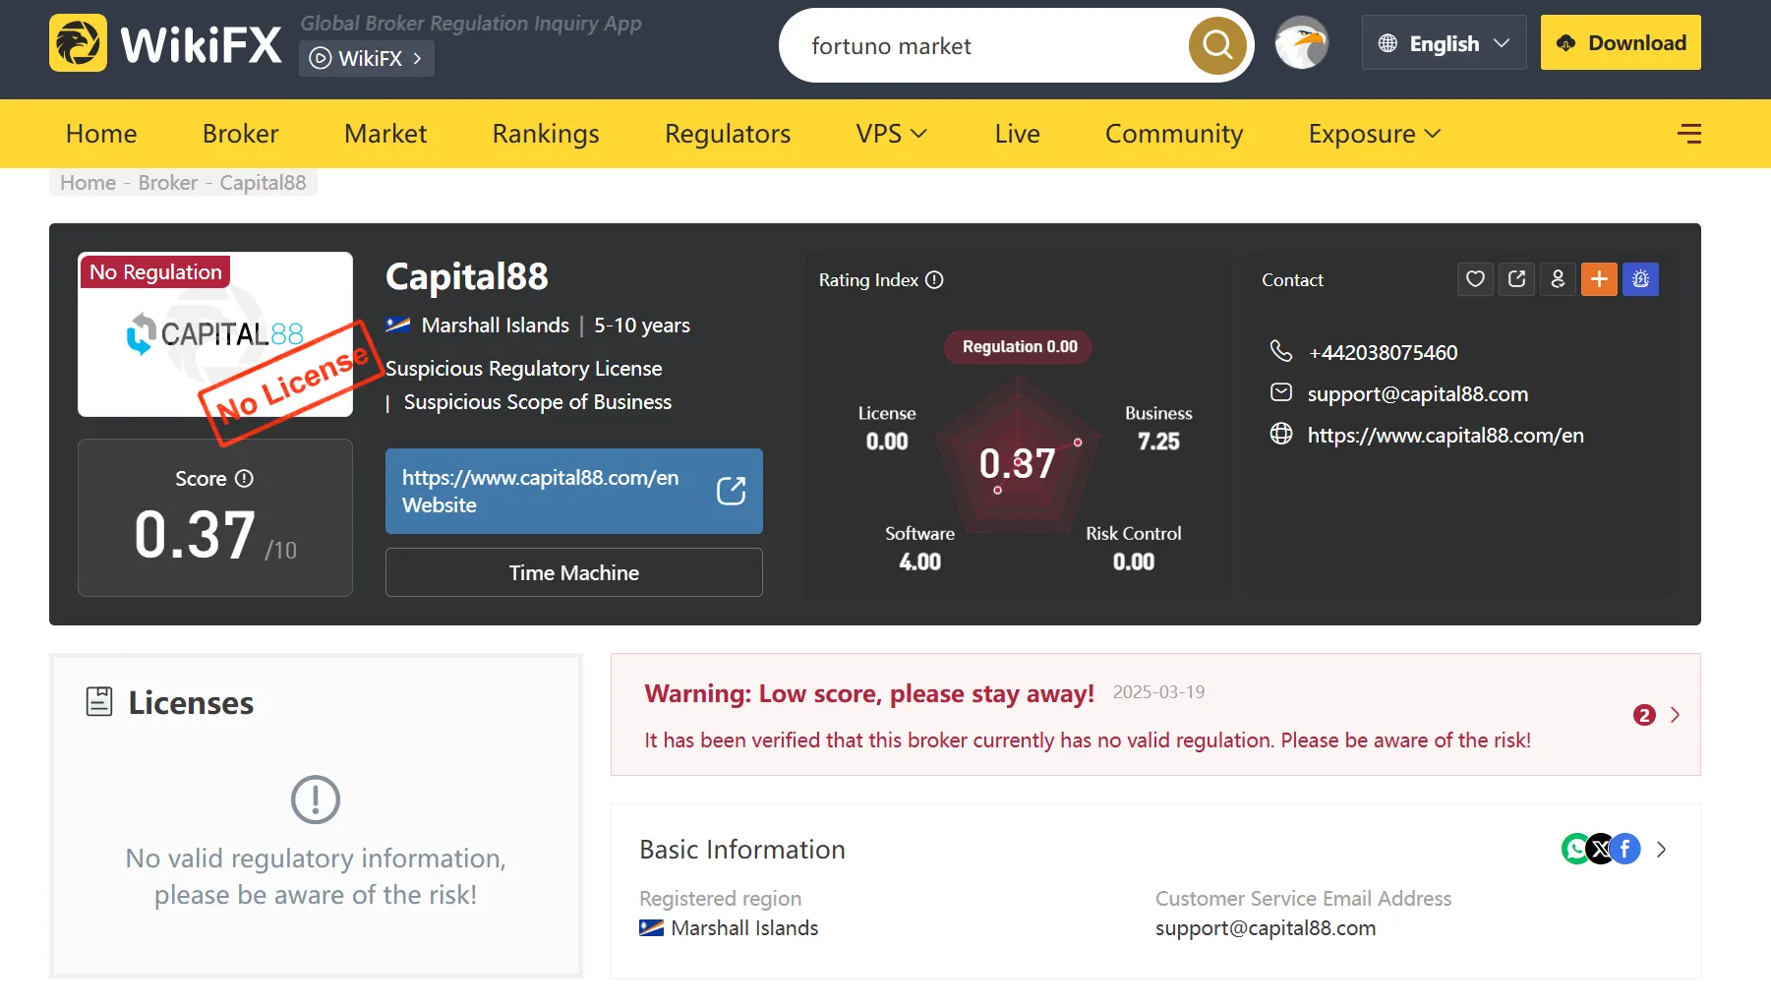Open the Live menu item
1771x1006 pixels.
tap(1017, 134)
